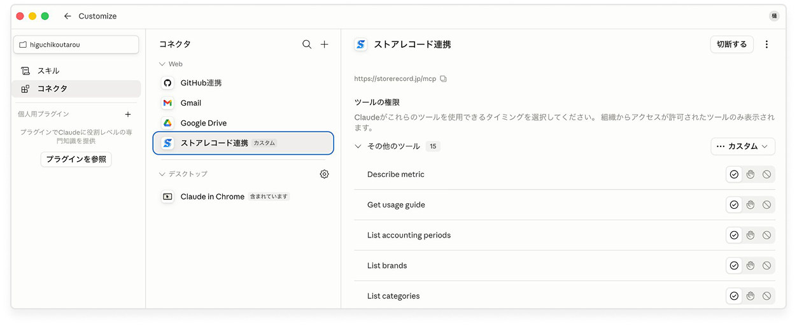The image size is (797, 326).
Task: Block the Get usage guide tool
Action: pos(766,205)
